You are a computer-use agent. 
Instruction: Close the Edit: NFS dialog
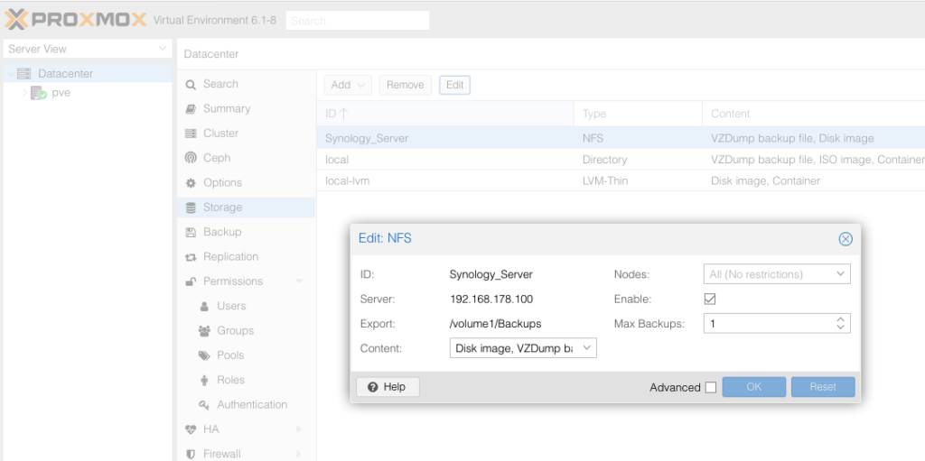point(846,239)
